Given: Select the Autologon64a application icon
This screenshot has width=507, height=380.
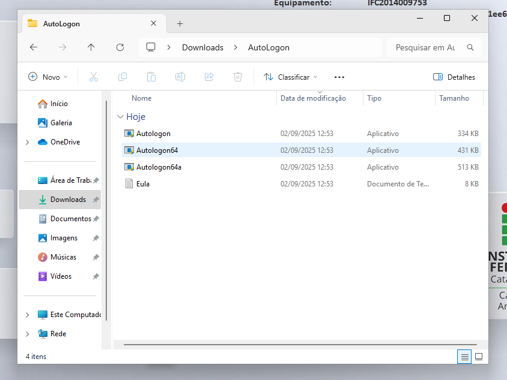Looking at the screenshot, I should coord(129,167).
